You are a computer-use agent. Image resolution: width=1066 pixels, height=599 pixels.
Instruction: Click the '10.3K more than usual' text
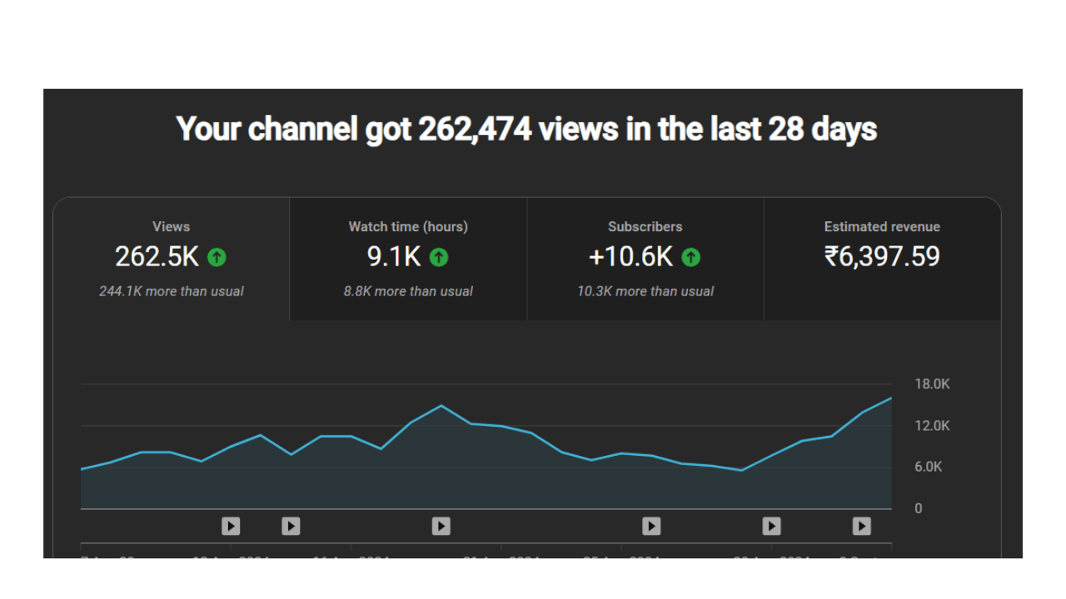[x=645, y=291]
